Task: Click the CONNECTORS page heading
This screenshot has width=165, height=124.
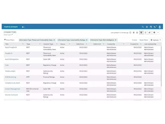Action: click(x=10, y=32)
